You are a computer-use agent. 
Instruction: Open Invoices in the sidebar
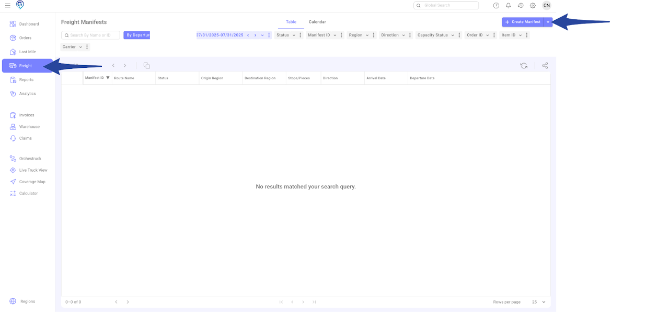coord(27,115)
